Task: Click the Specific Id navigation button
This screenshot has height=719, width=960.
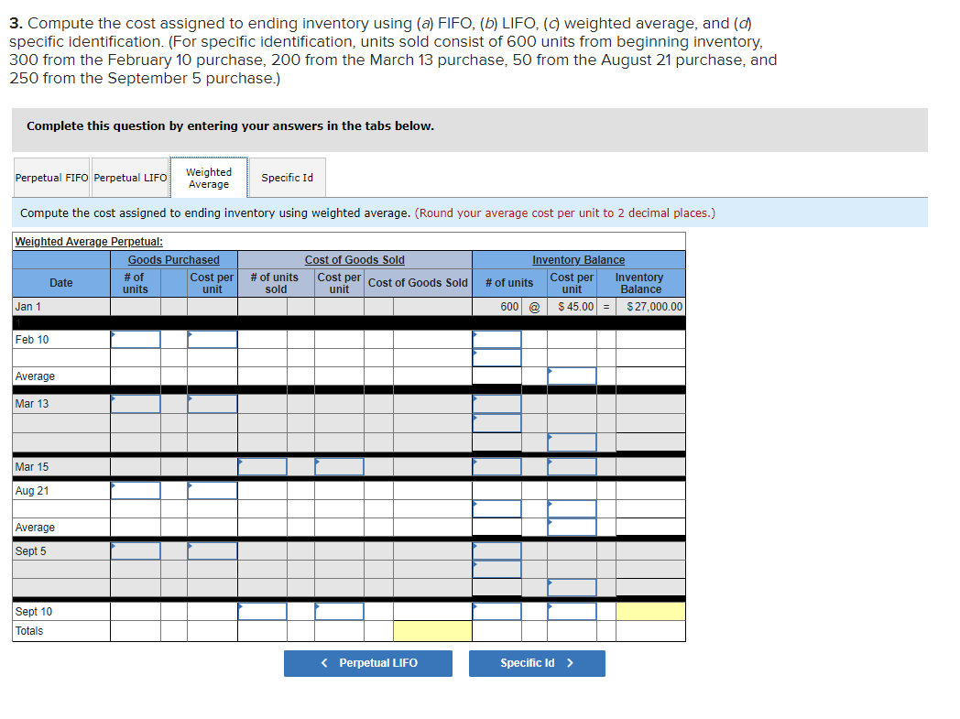Action: click(537, 663)
